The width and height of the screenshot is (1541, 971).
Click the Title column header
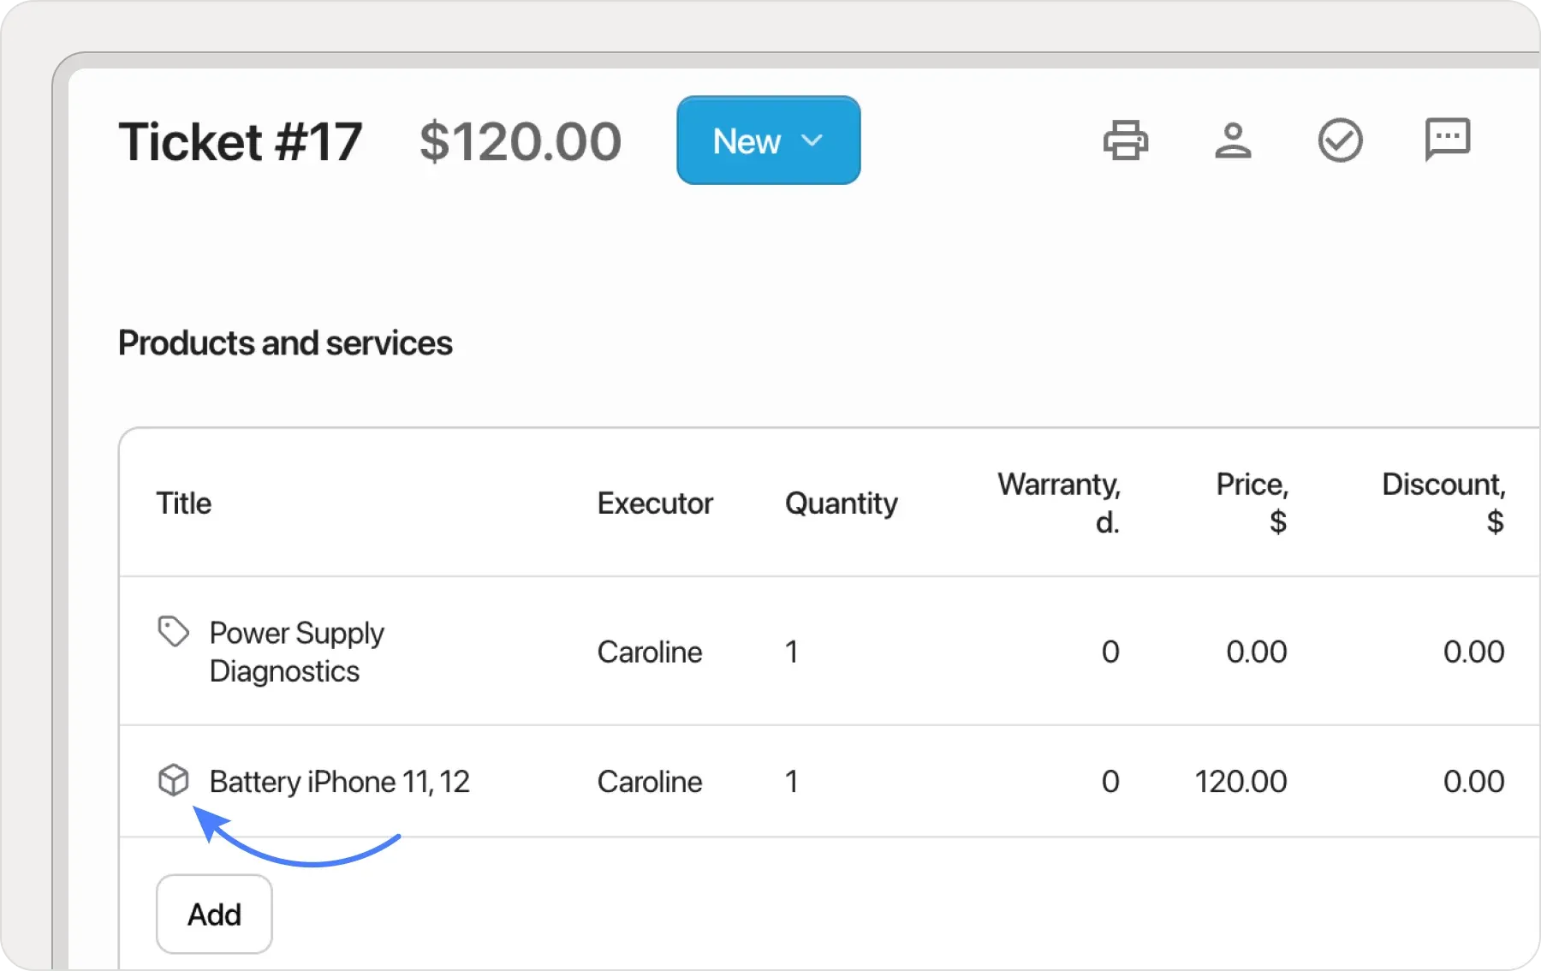click(x=183, y=503)
